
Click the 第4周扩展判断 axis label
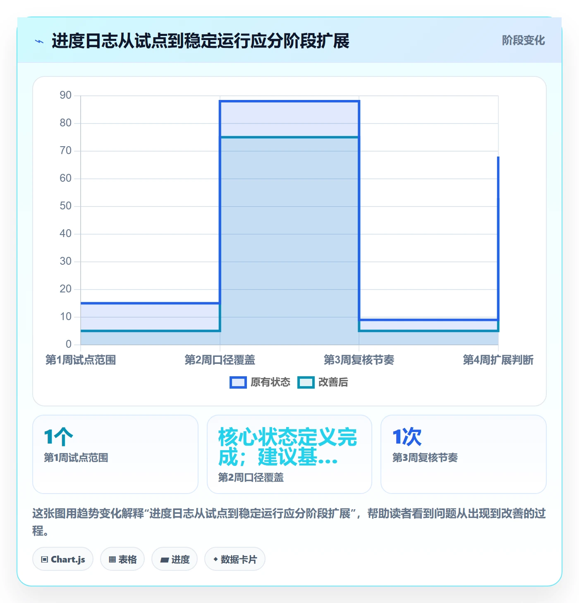pyautogui.click(x=498, y=360)
